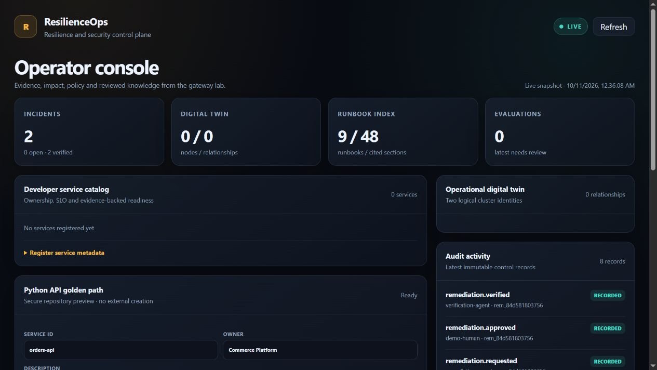Click RECORDED badge on remediation.approved row
Image resolution: width=657 pixels, height=370 pixels.
tap(608, 328)
